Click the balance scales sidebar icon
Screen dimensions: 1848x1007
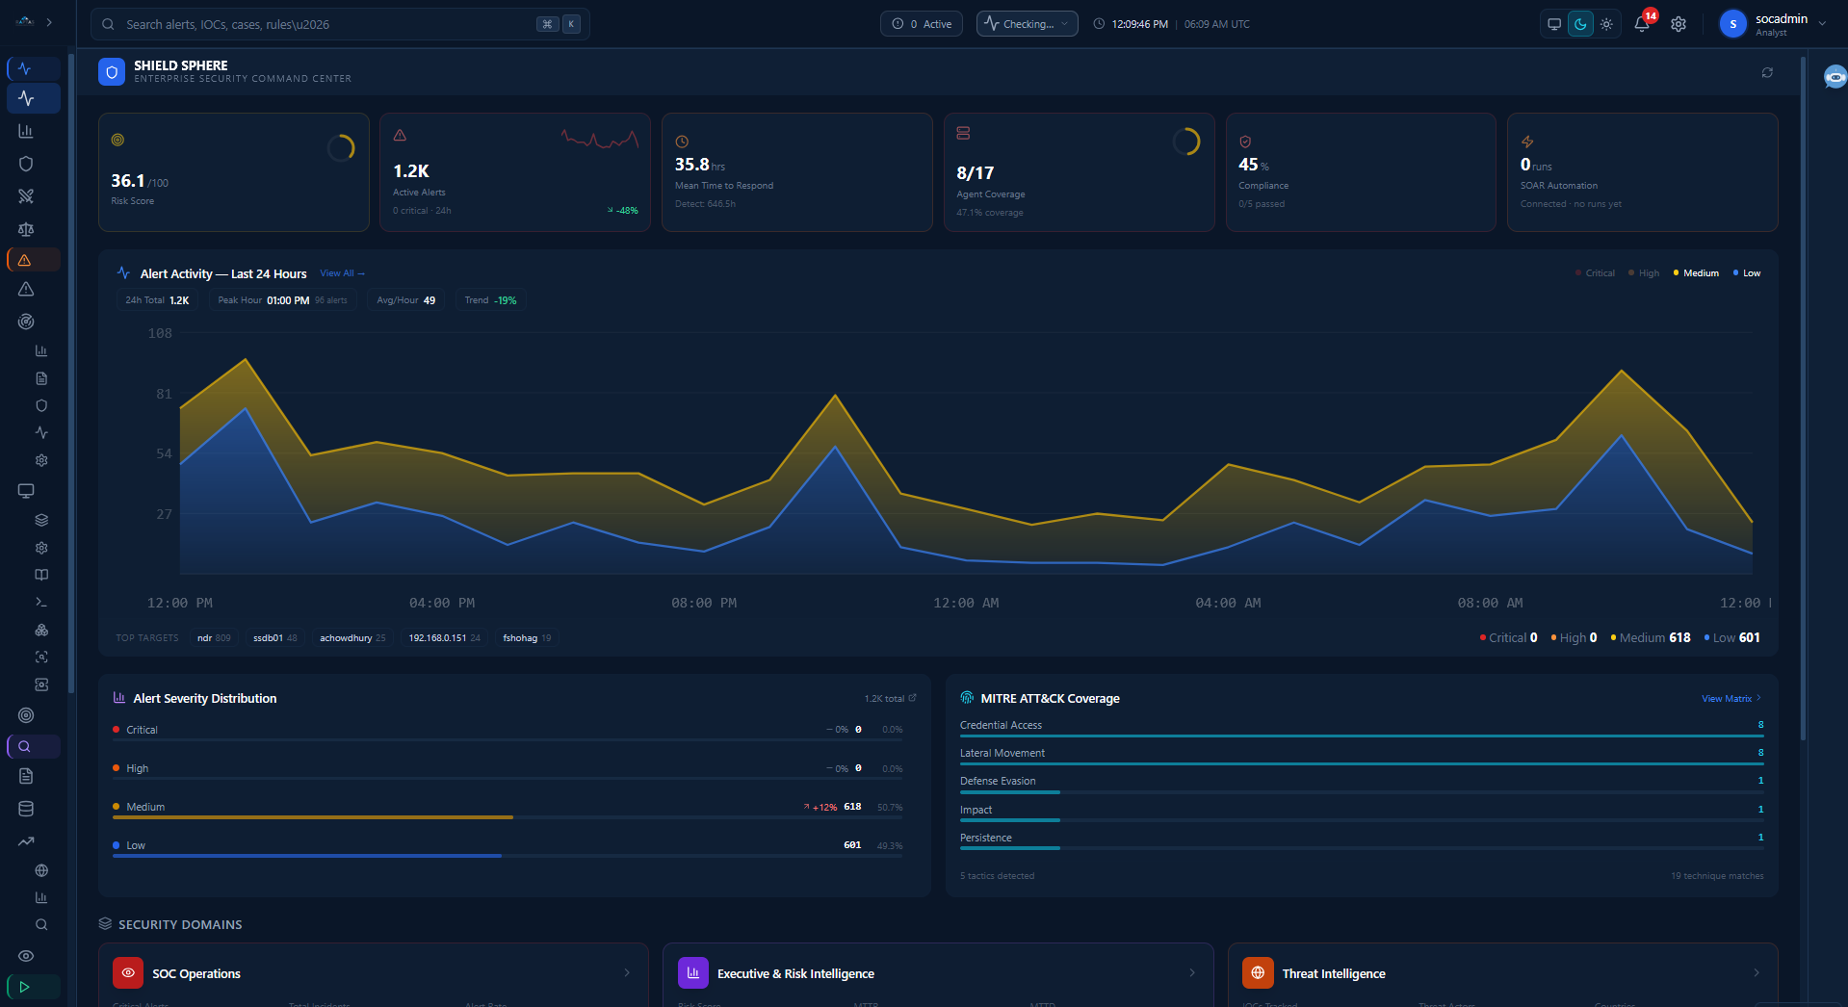(x=26, y=229)
